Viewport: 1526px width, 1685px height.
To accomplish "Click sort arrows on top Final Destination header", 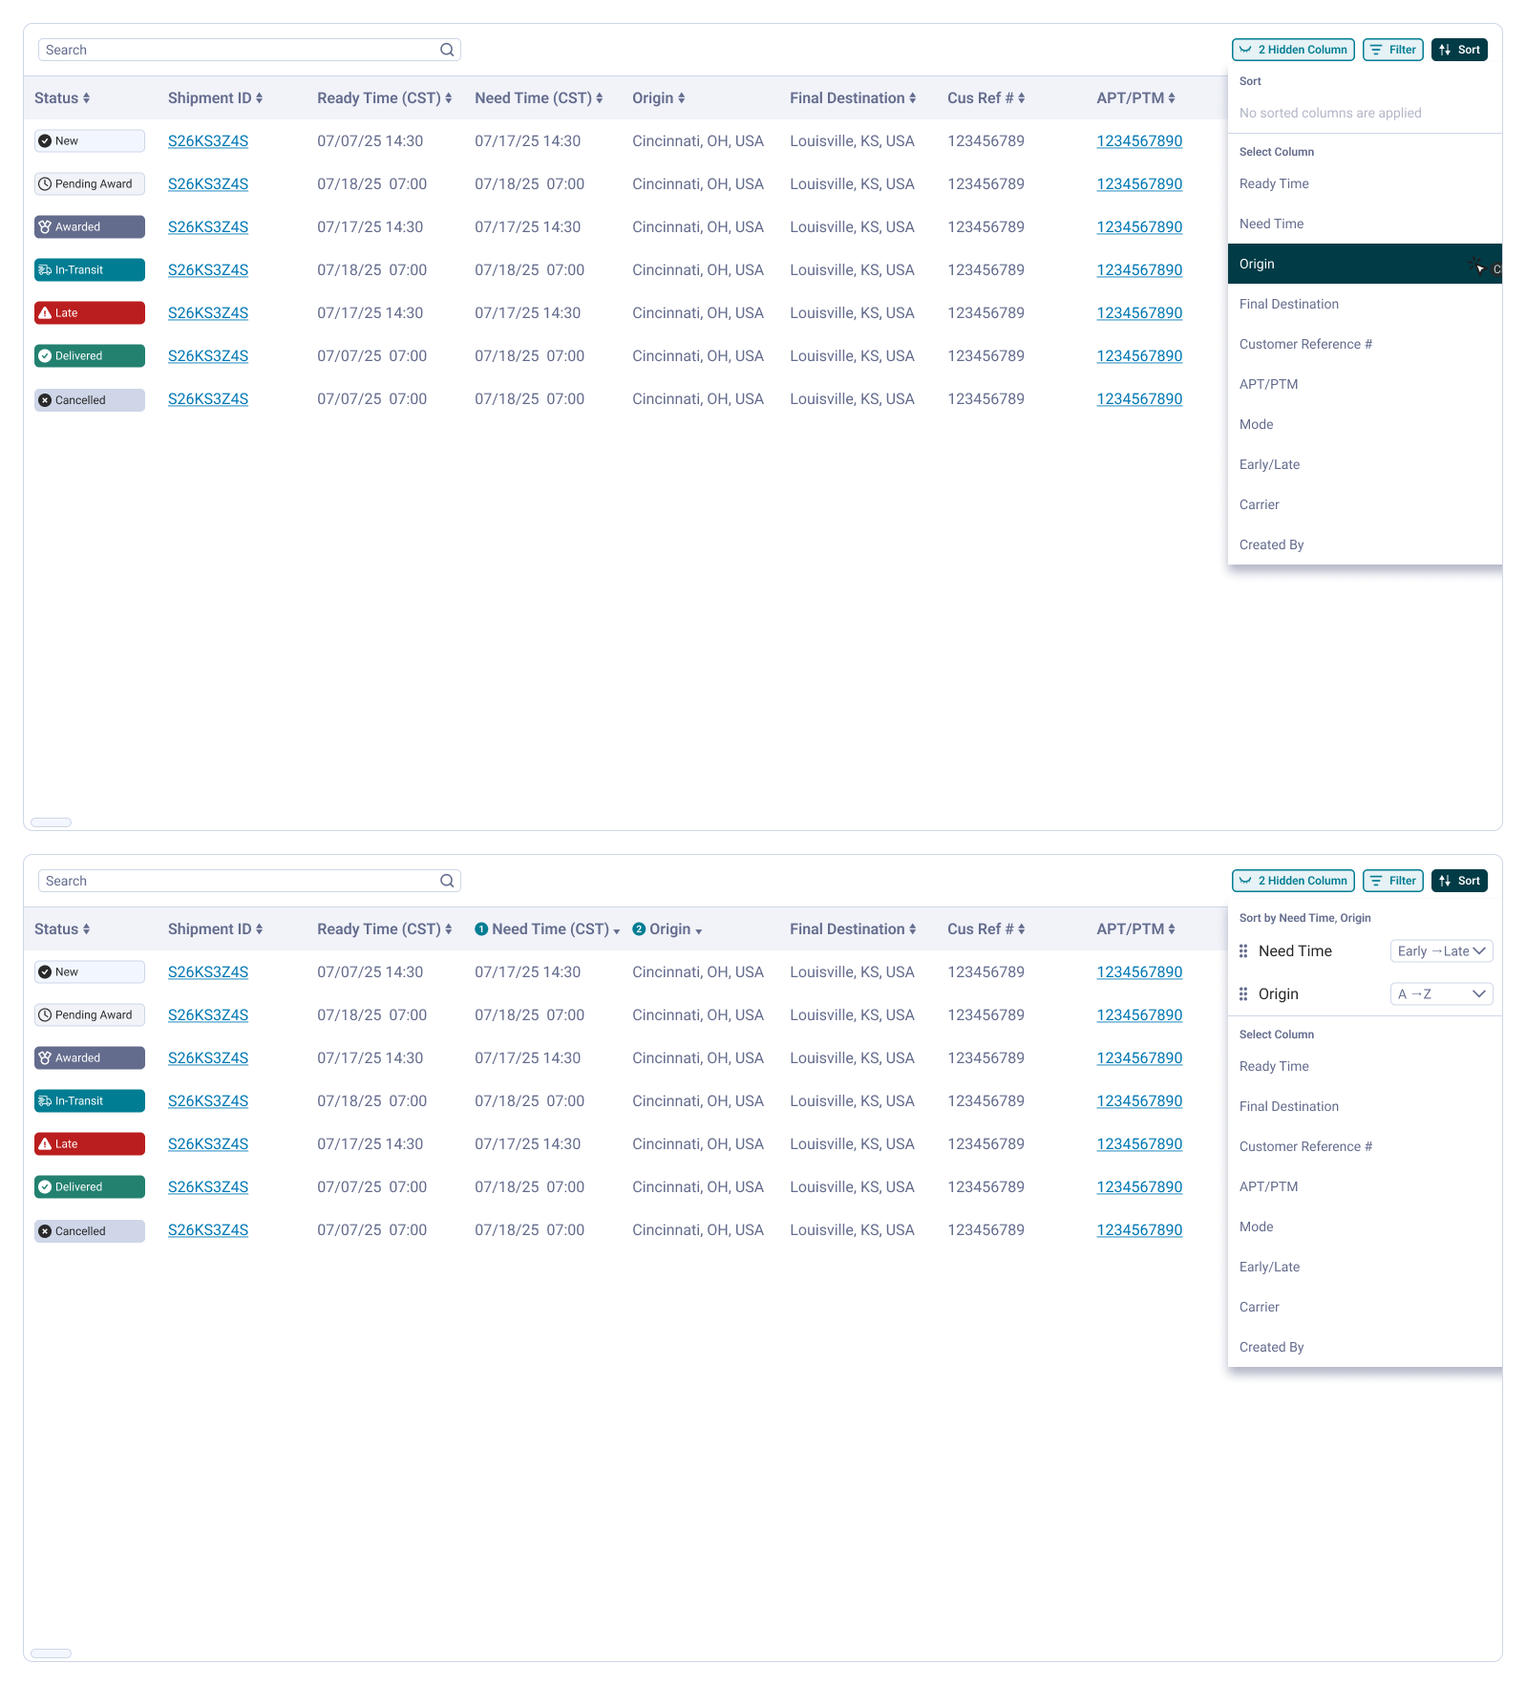I will pos(912,98).
